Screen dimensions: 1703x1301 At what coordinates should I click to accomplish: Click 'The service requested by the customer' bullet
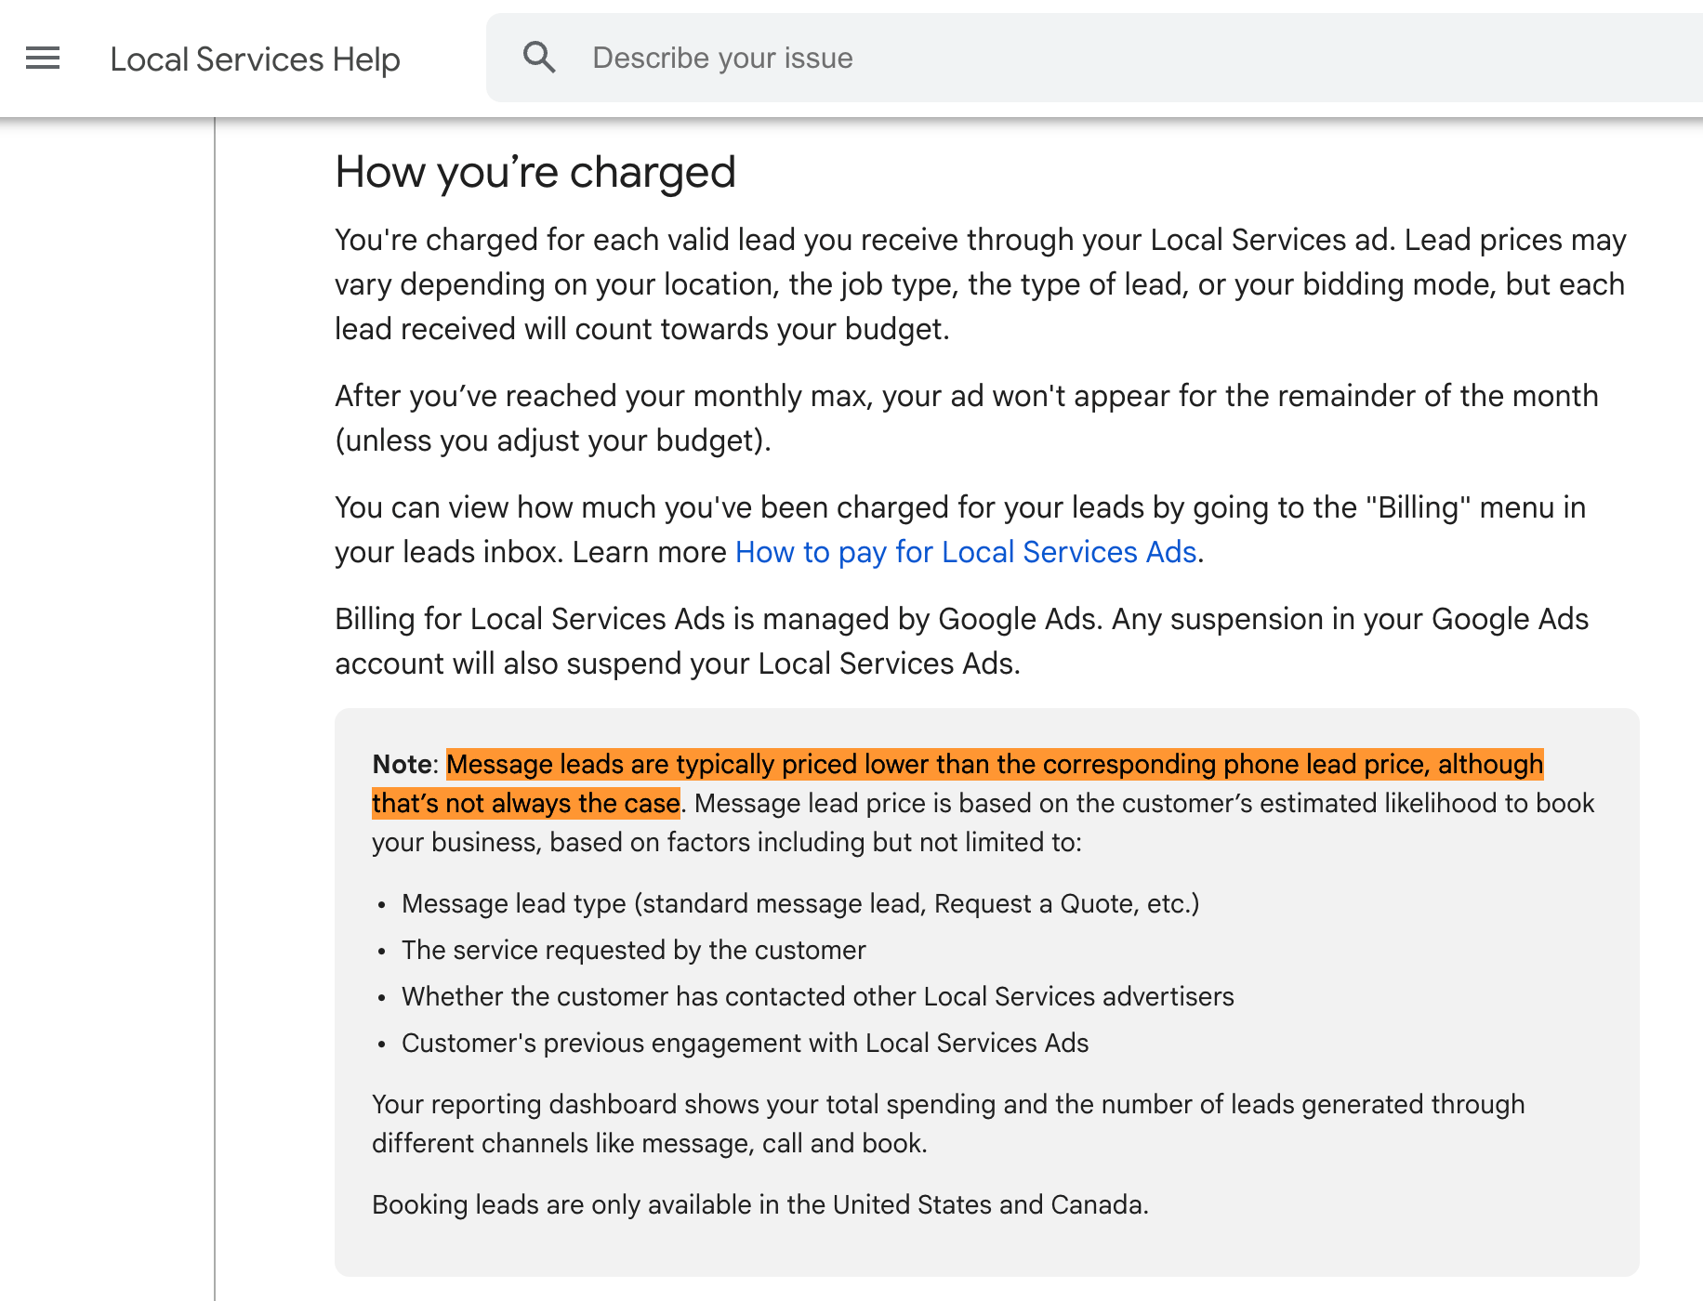tap(633, 950)
